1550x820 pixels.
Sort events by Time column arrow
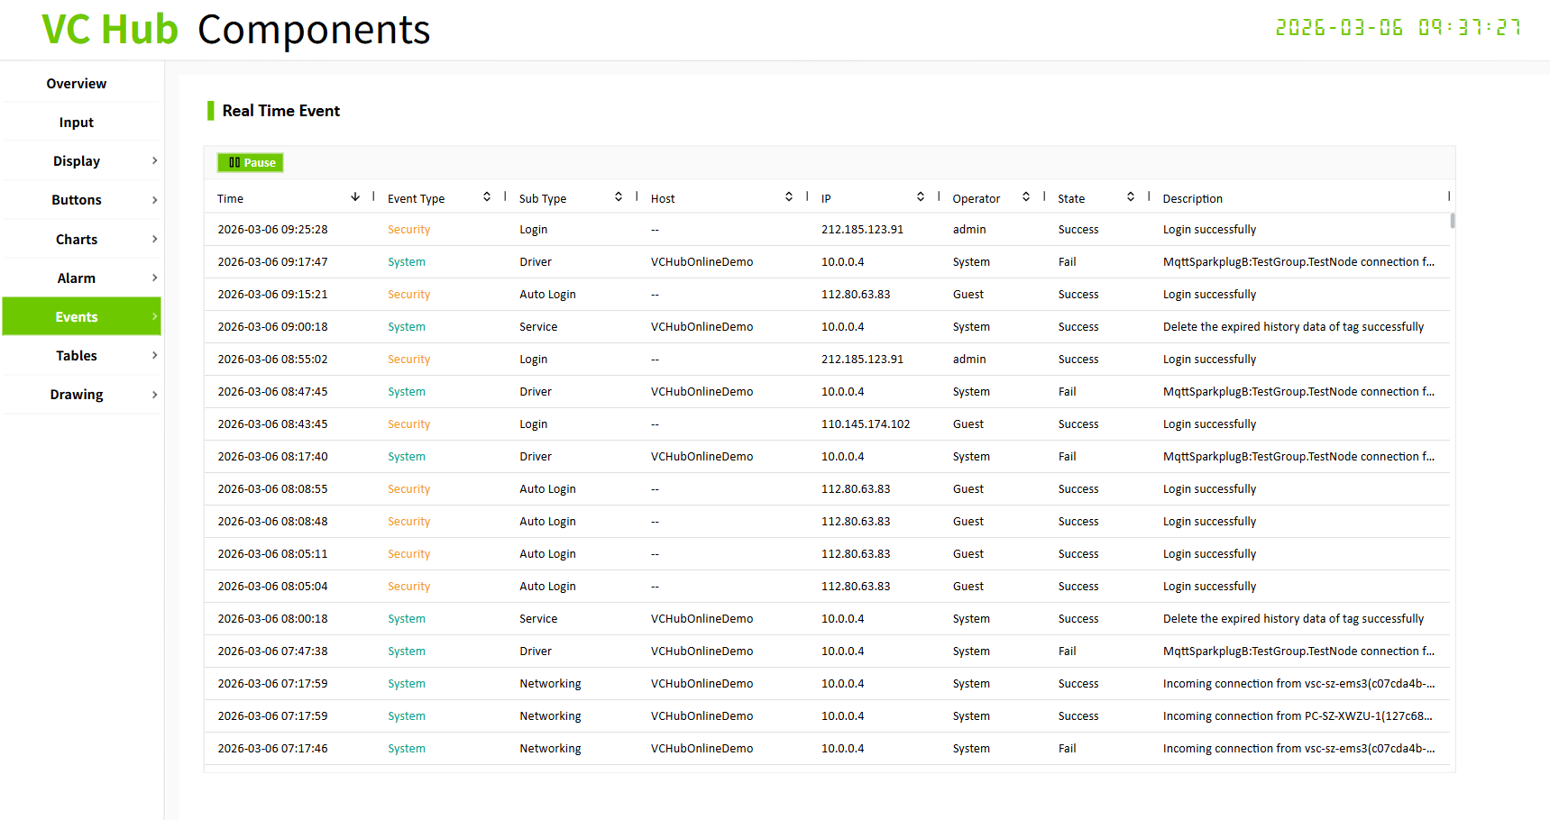click(x=355, y=197)
